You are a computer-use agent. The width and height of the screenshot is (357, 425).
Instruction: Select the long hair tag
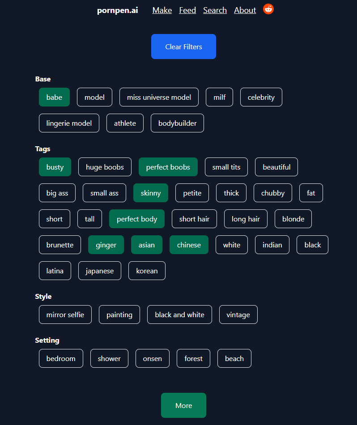tap(246, 219)
